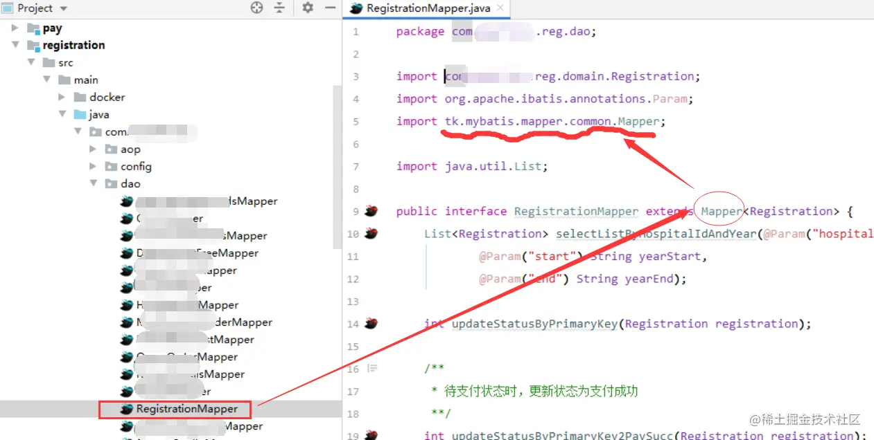Expand the docker folder arrow

coord(62,97)
